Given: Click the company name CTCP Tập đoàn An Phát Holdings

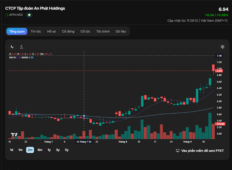Looking at the screenshot, I should point(35,8).
